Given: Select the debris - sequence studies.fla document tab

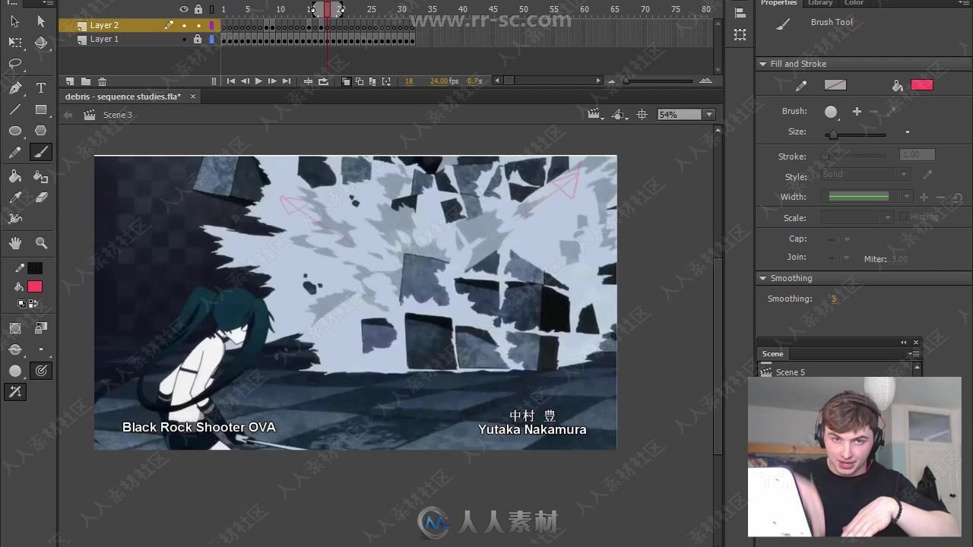Looking at the screenshot, I should 123,96.
